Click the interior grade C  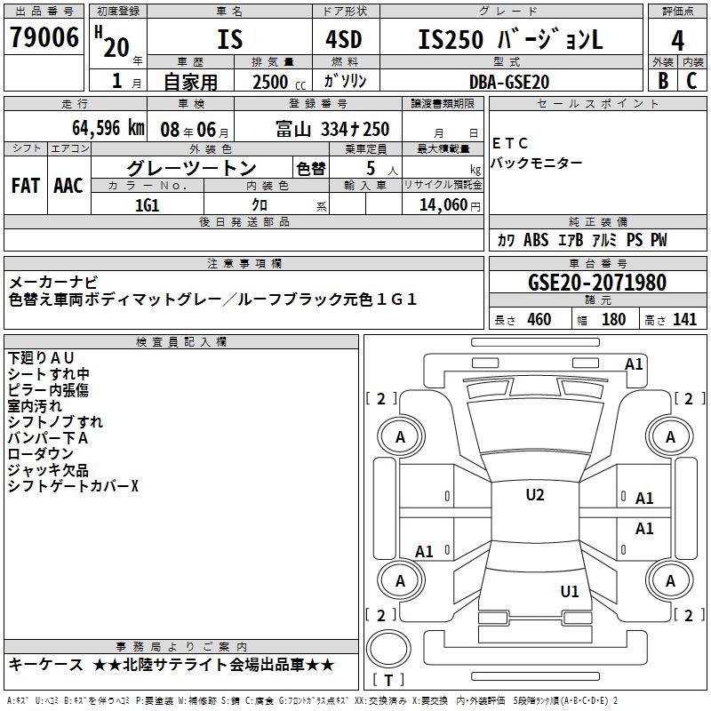pyautogui.click(x=691, y=81)
